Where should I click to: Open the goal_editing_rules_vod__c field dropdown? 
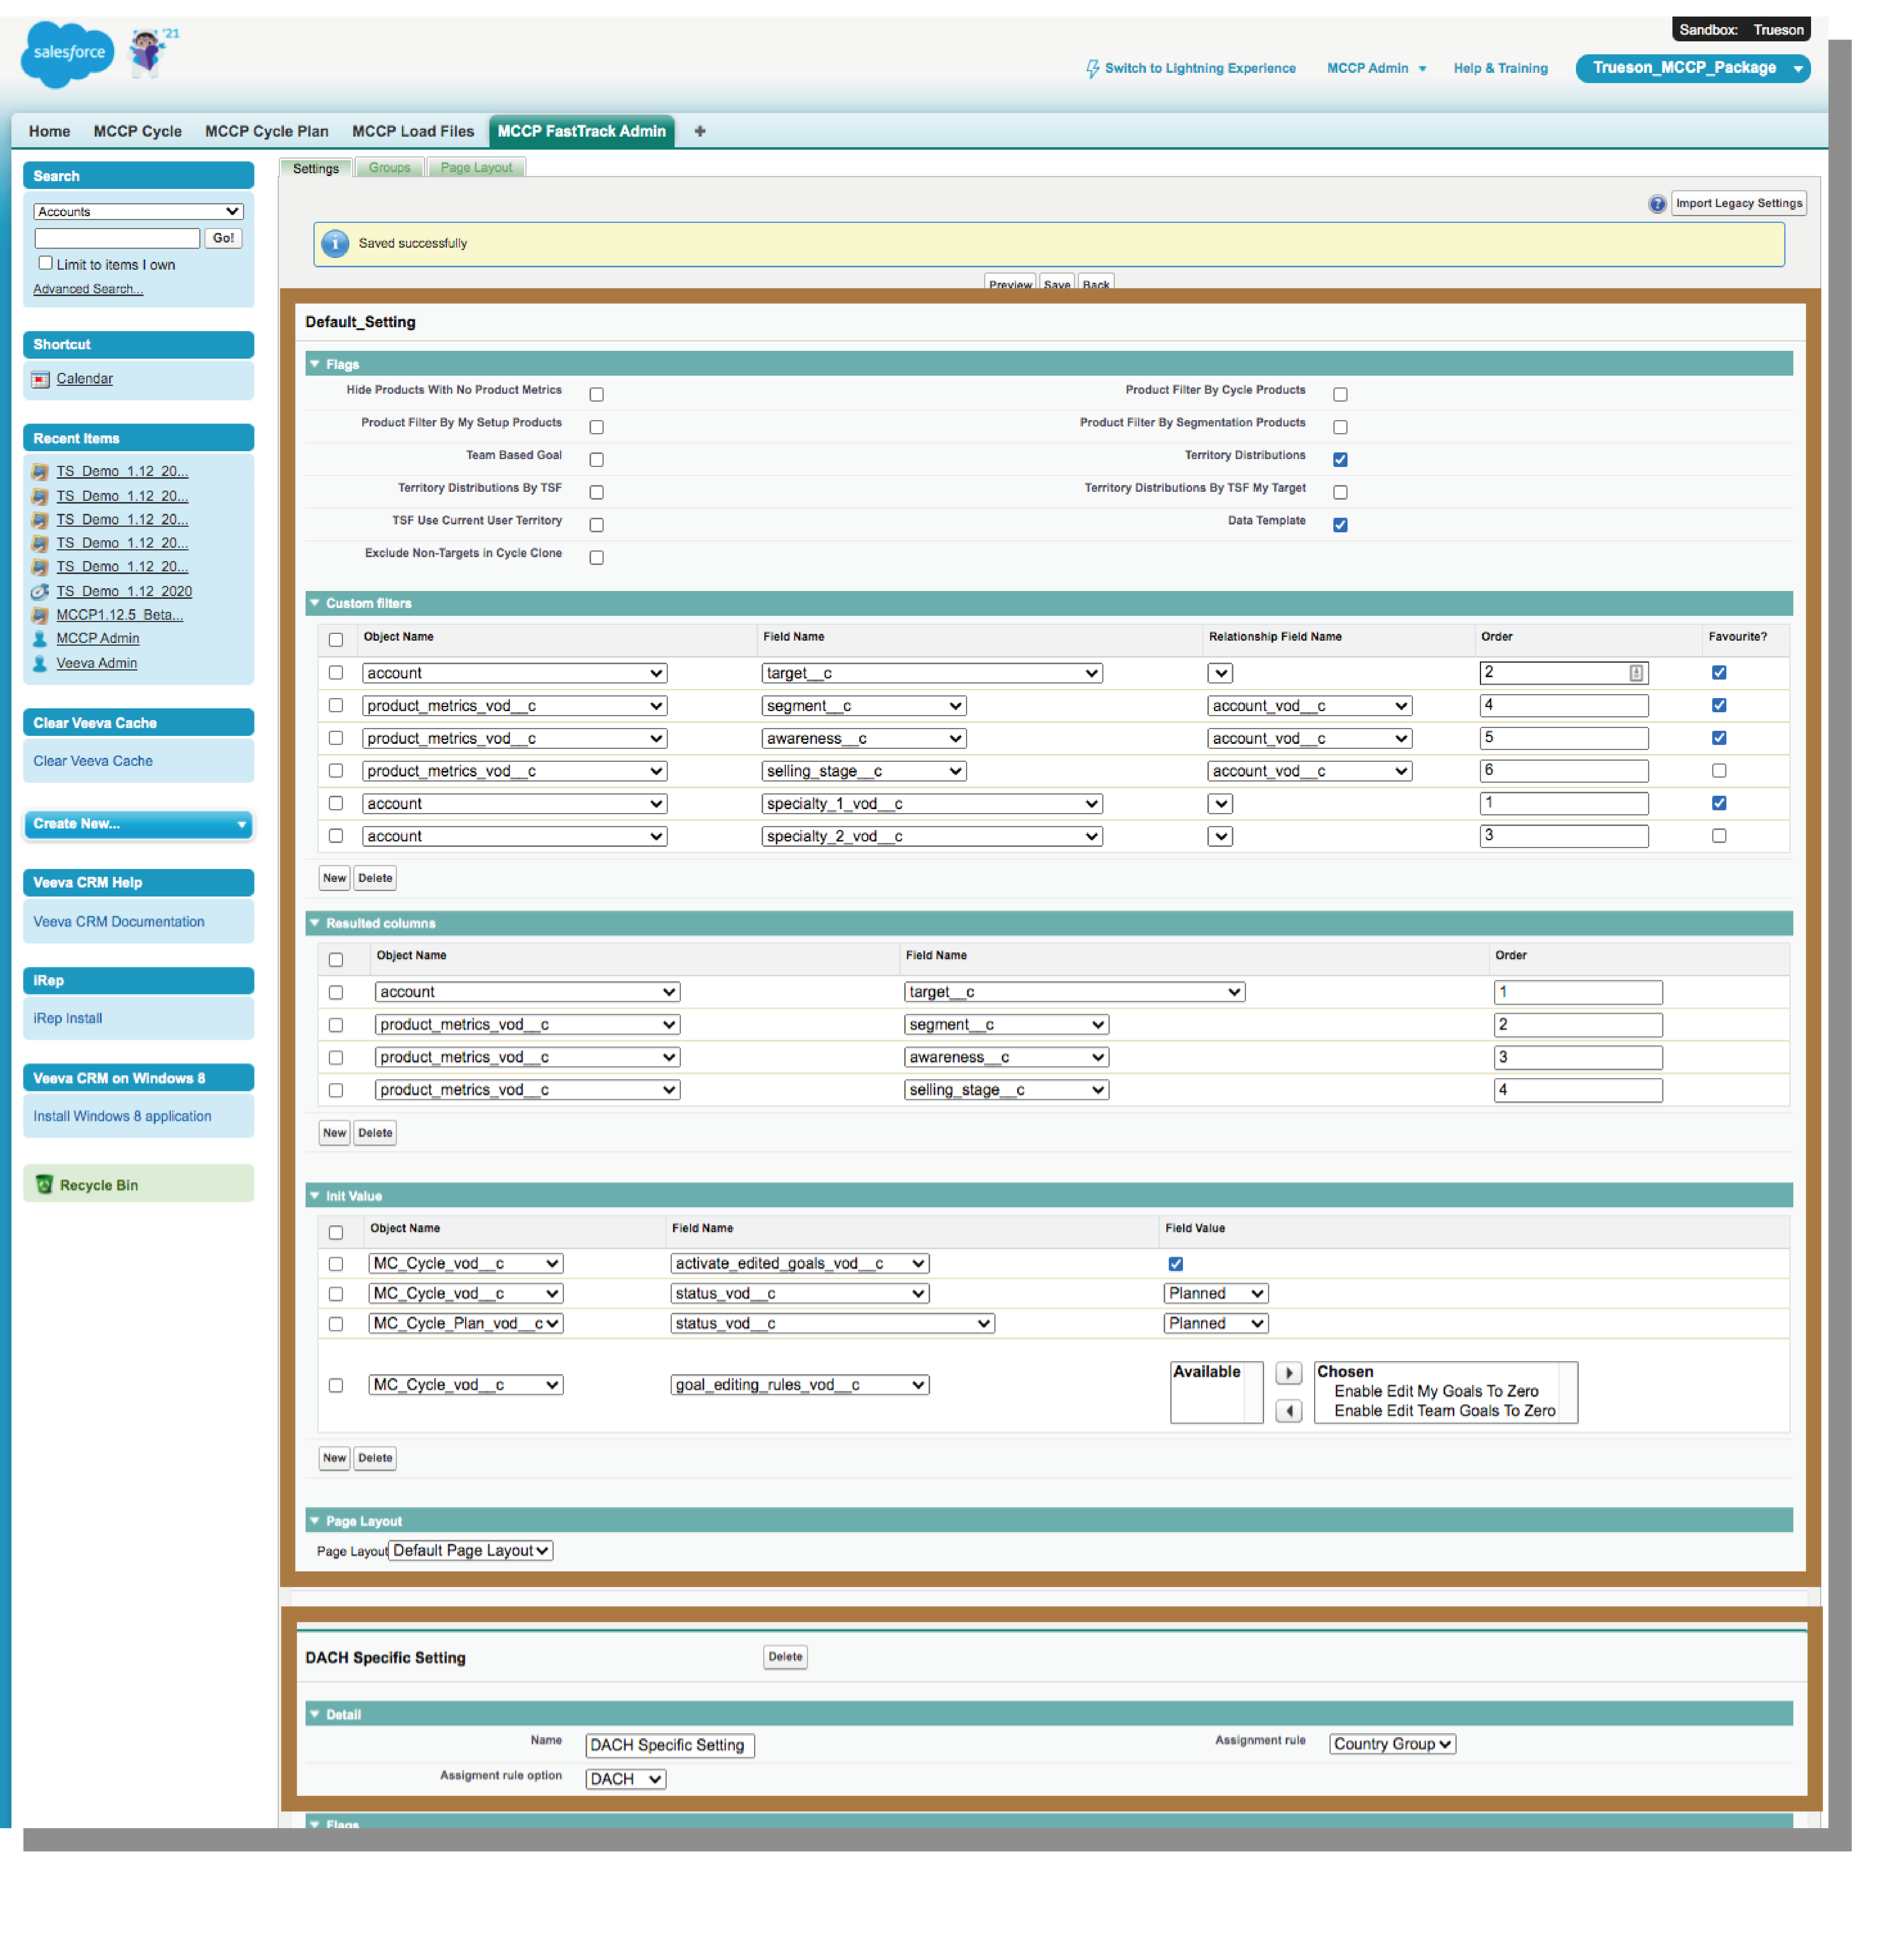pyautogui.click(x=800, y=1385)
